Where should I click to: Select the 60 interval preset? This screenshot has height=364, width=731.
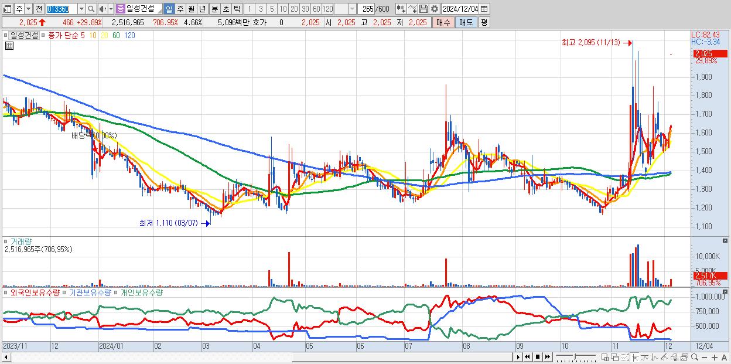point(316,9)
